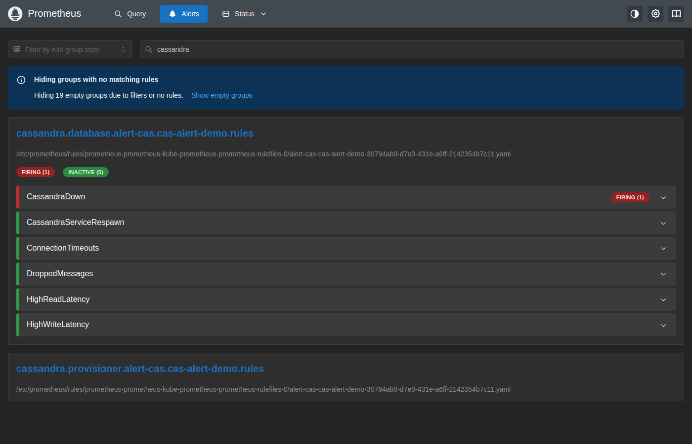Click the cassandra.provisioner rule file path
The image size is (692, 444).
pos(263,389)
